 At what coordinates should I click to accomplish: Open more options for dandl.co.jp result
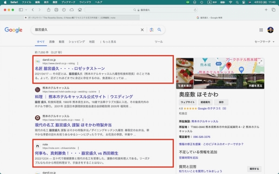click(78, 64)
